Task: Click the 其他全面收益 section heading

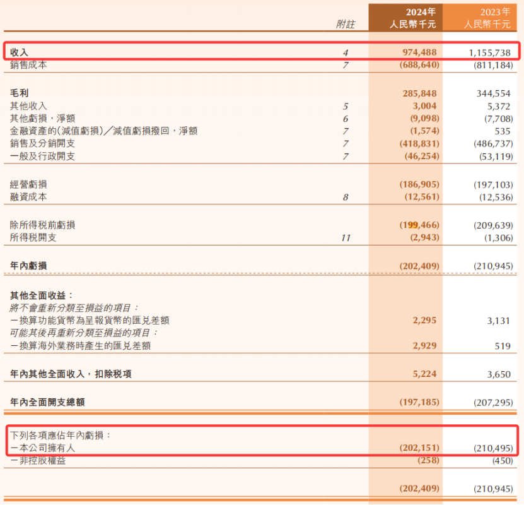Action: click(42, 295)
